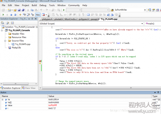Click the Save floppy disk icon
Viewport: 161px width, 114px height.
[19, 10]
